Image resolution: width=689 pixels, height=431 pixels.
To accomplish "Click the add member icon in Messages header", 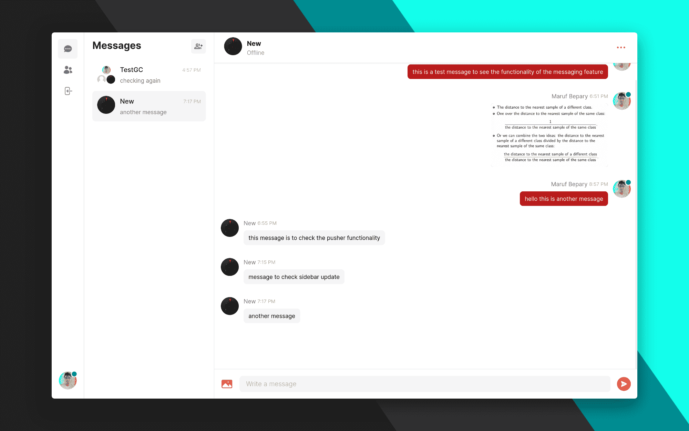I will click(x=198, y=46).
